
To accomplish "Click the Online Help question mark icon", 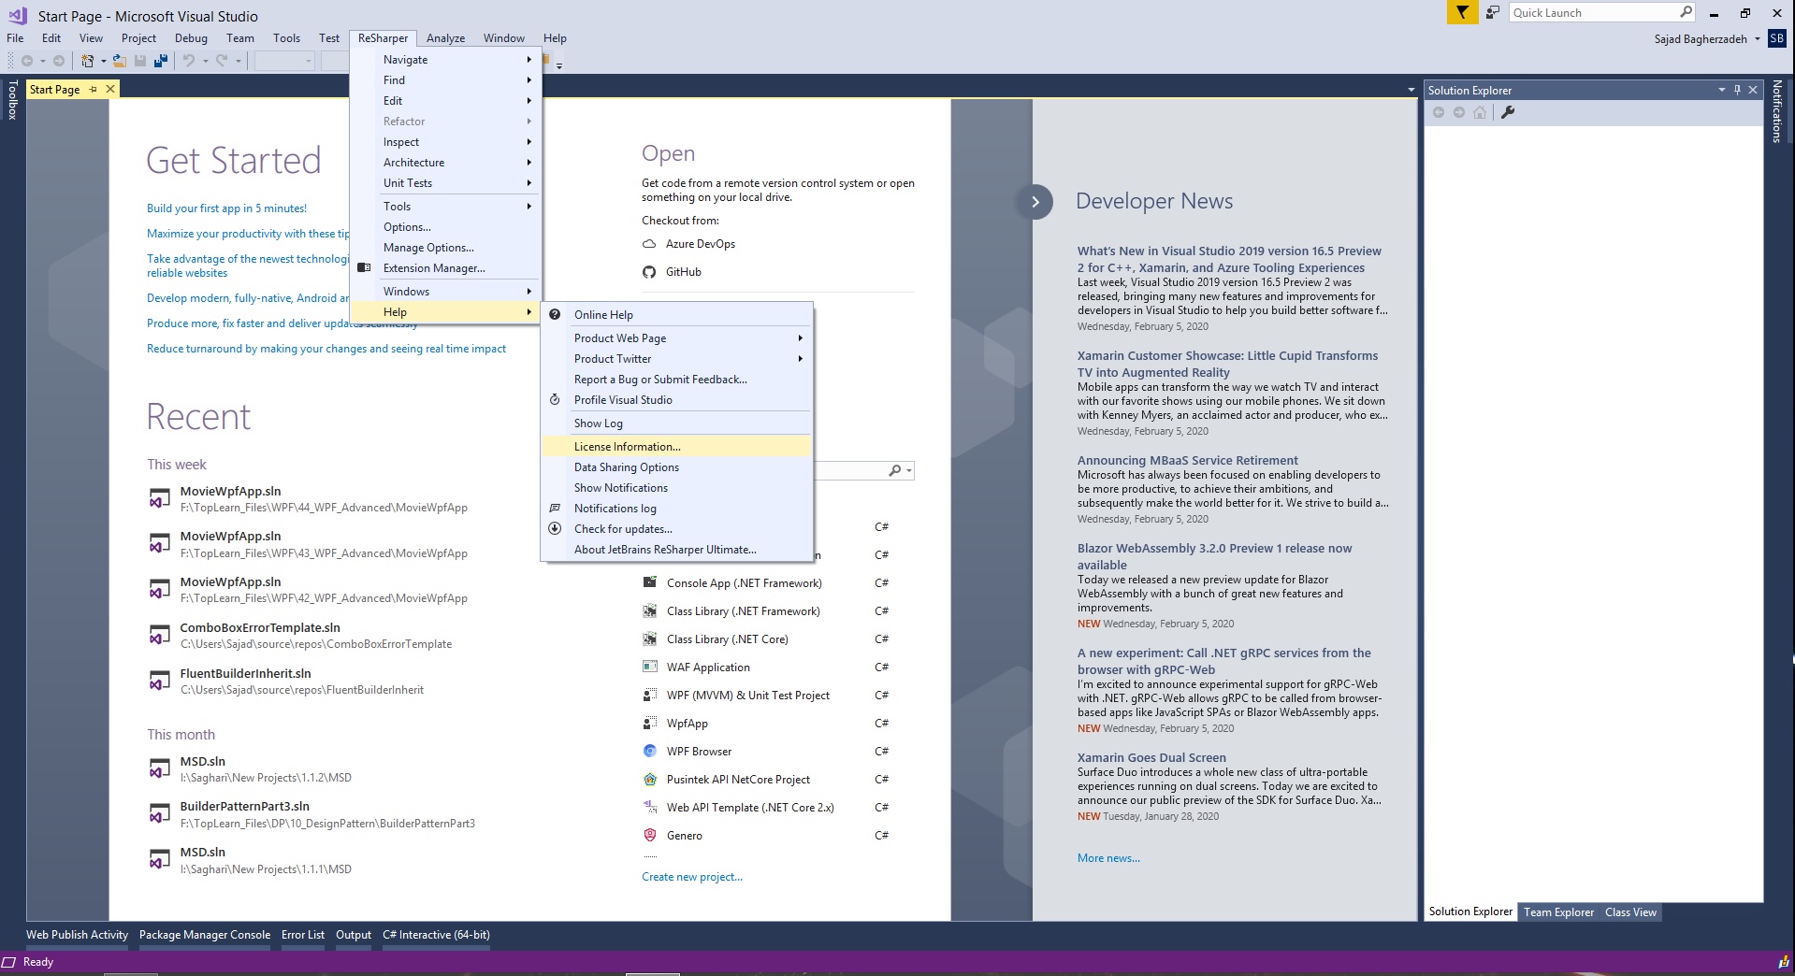I will coord(555,314).
